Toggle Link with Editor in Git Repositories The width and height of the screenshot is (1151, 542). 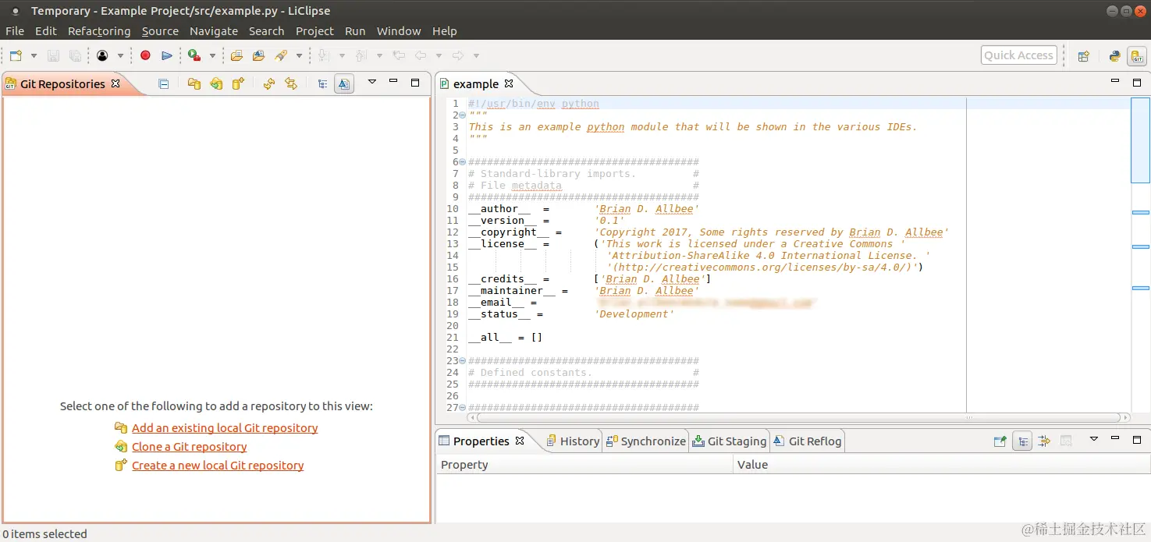click(290, 83)
